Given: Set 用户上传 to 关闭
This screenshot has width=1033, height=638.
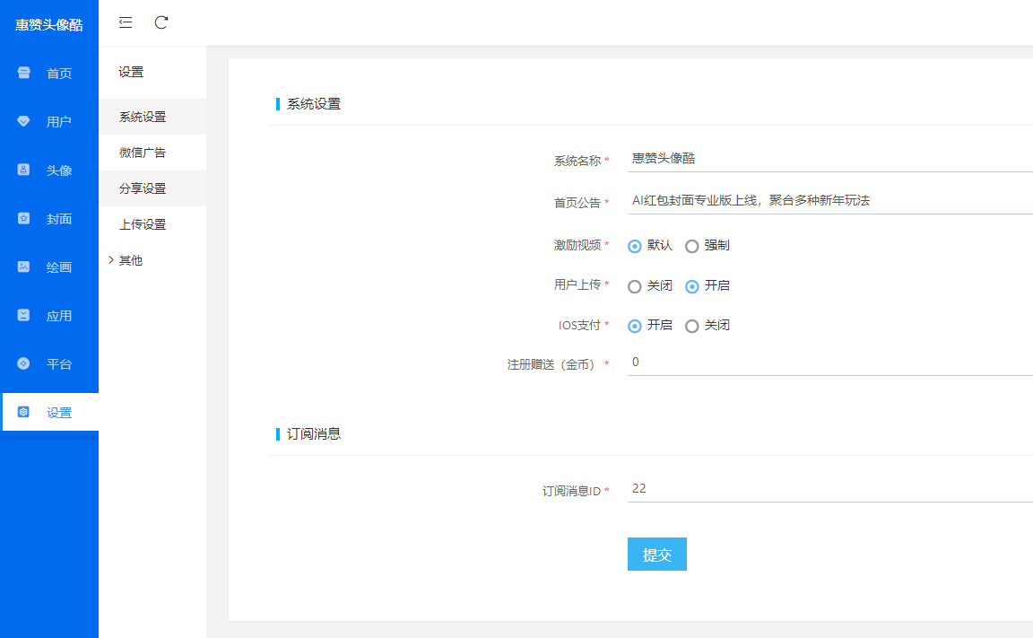Looking at the screenshot, I should click(635, 287).
